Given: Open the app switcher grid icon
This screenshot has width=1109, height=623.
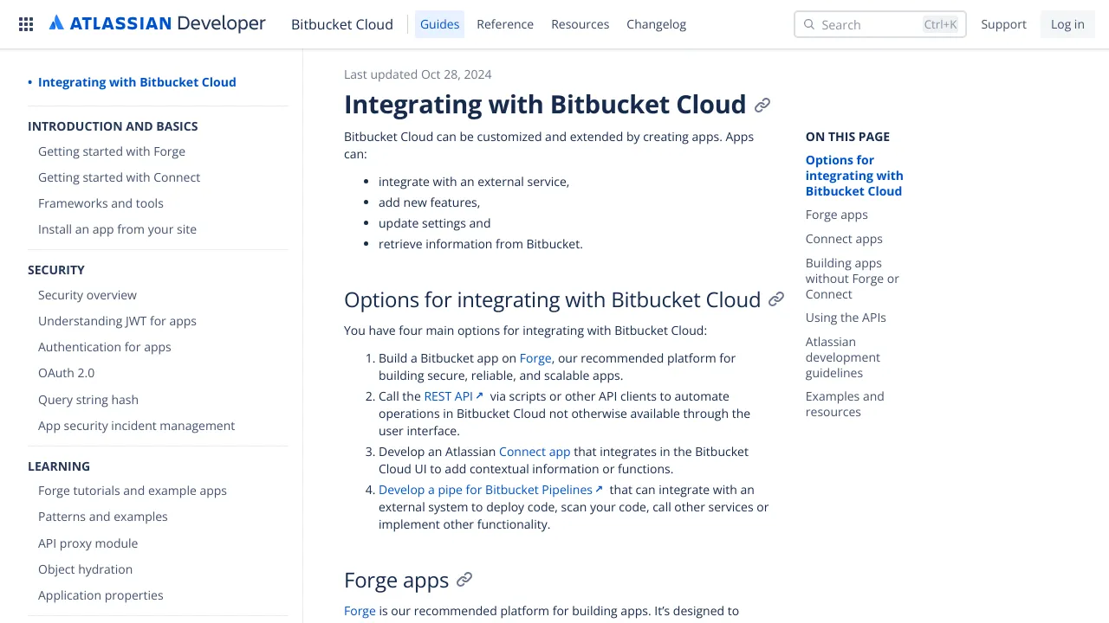Looking at the screenshot, I should [x=26, y=24].
